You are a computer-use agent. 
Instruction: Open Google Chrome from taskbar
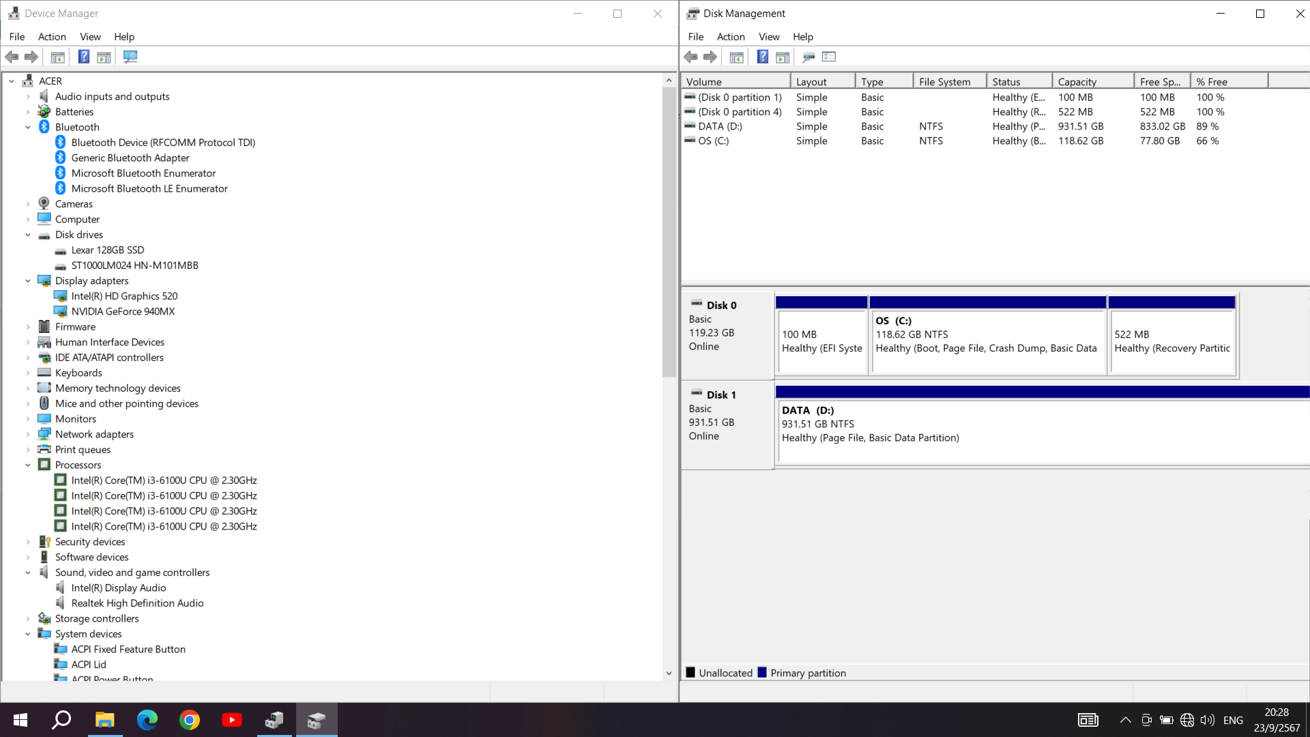[x=189, y=720]
